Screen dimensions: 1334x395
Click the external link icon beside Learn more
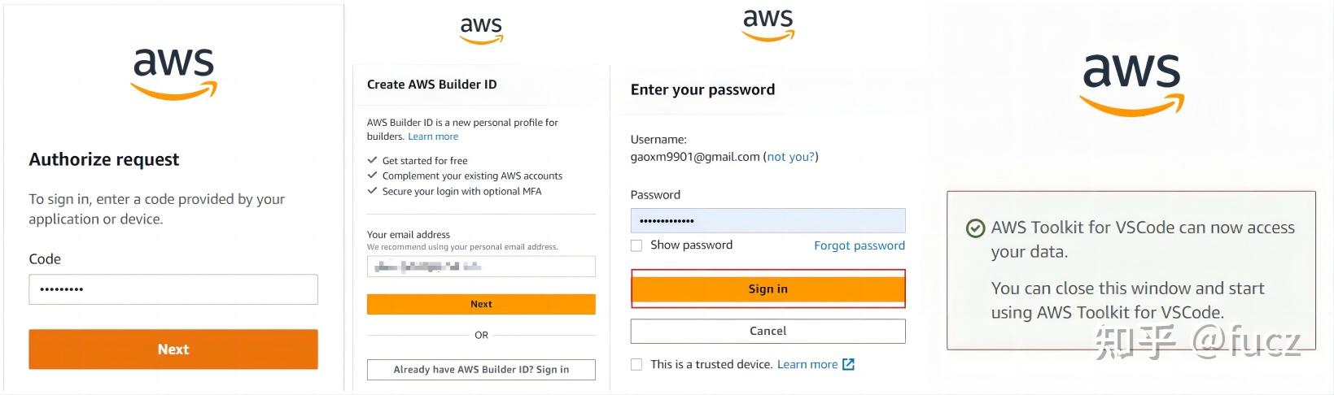[848, 364]
